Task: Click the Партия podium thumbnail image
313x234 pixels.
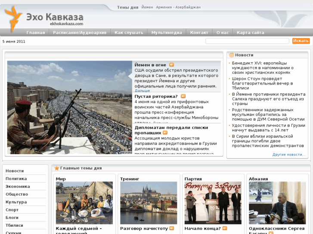Action: point(213,203)
